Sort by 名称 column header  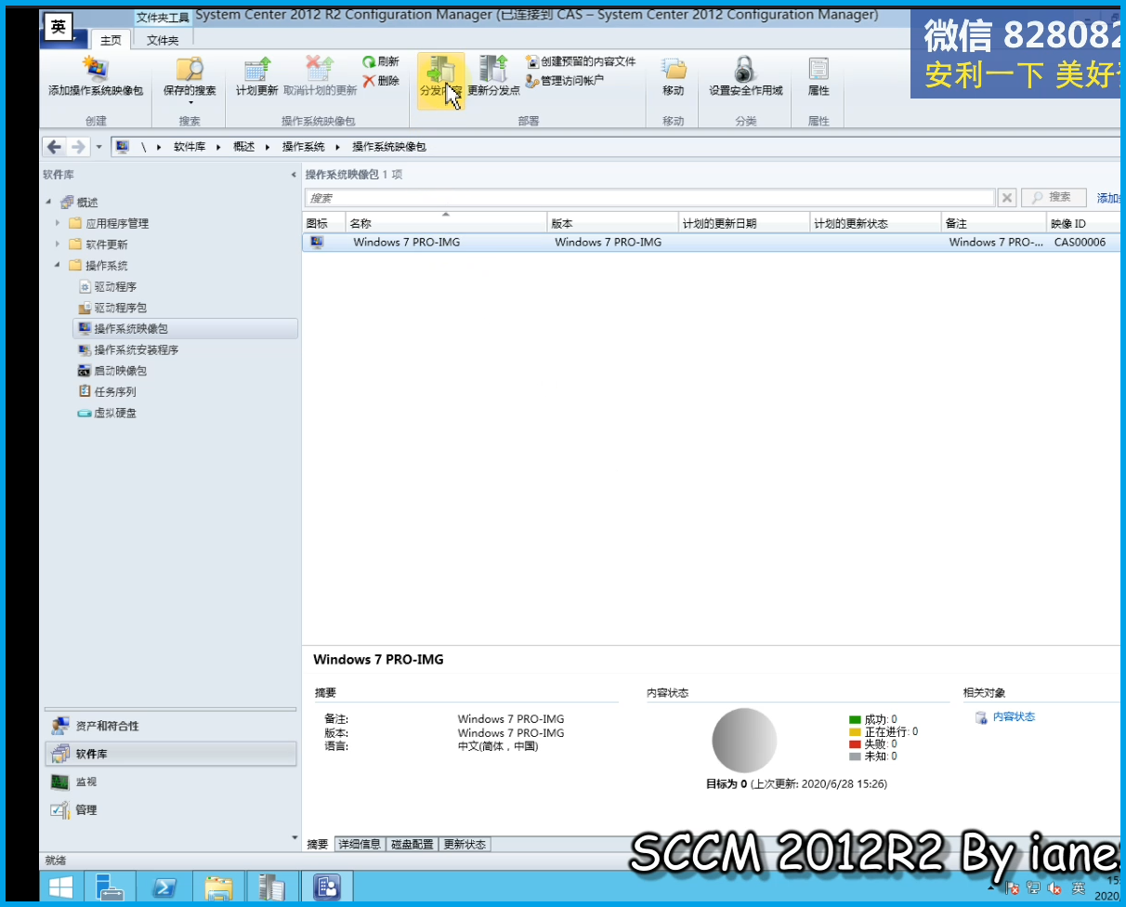tap(446, 223)
